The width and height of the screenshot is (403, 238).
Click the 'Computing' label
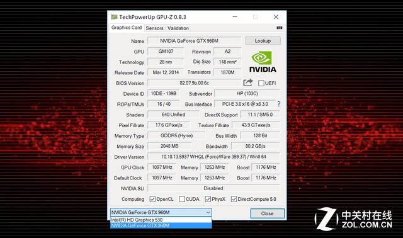(133, 199)
